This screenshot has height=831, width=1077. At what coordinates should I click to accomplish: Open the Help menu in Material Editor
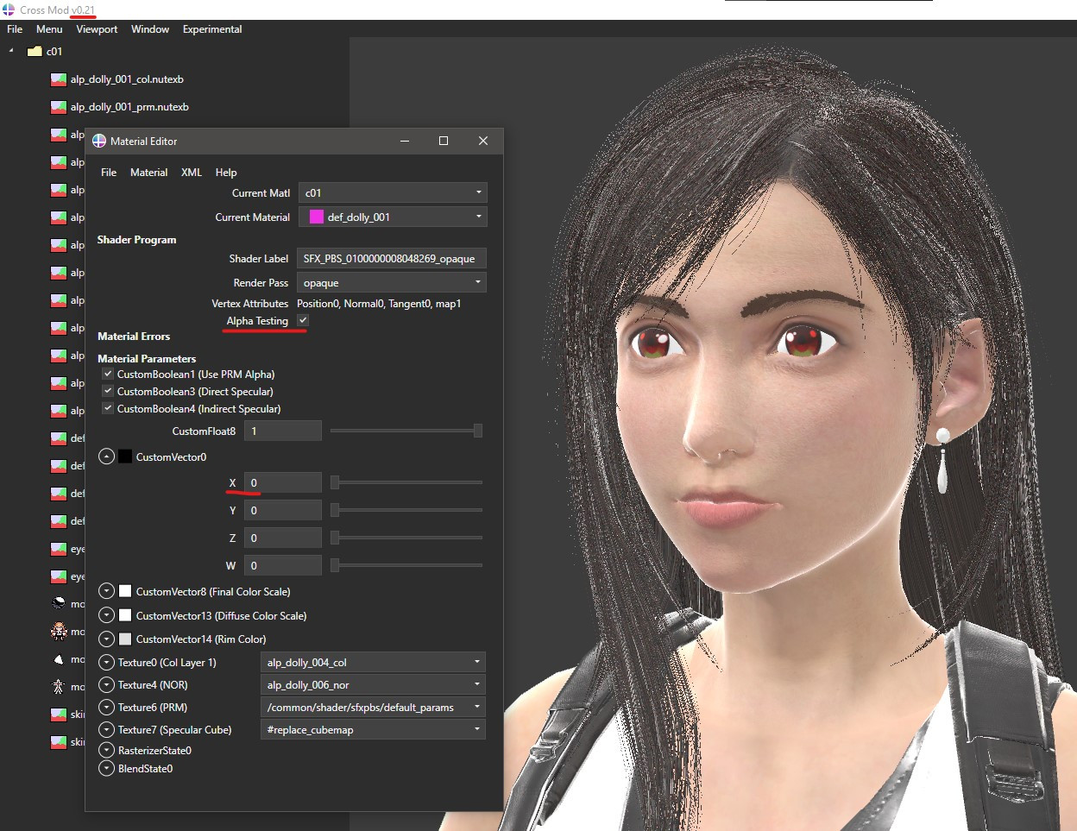225,172
